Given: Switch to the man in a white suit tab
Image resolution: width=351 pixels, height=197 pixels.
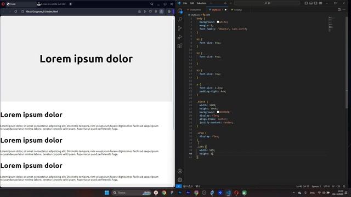Looking at the screenshot, I should 52,4.
